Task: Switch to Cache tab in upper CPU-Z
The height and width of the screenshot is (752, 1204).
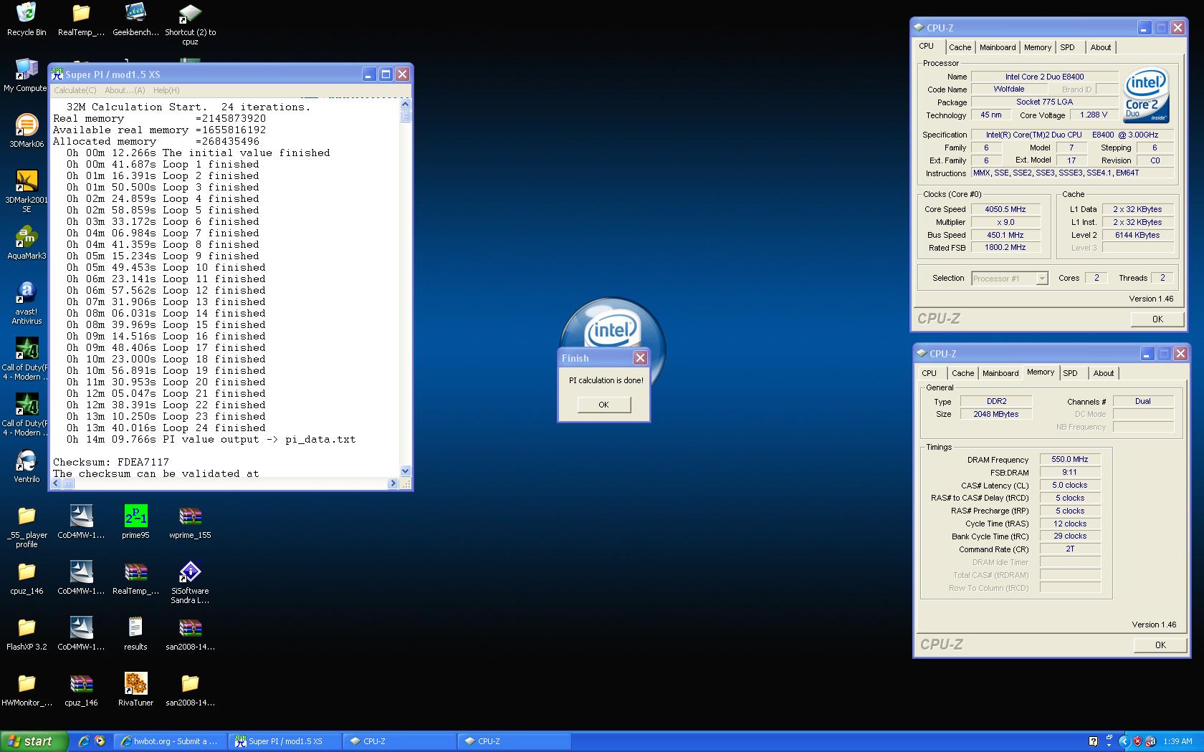Action: pos(960,47)
